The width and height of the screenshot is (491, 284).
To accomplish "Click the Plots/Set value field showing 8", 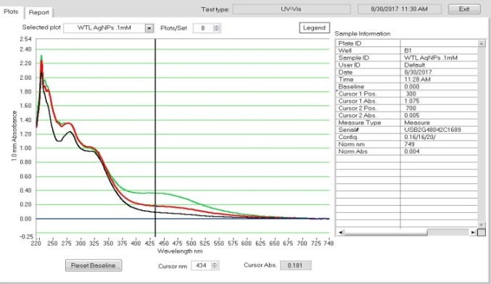I will pyautogui.click(x=203, y=28).
